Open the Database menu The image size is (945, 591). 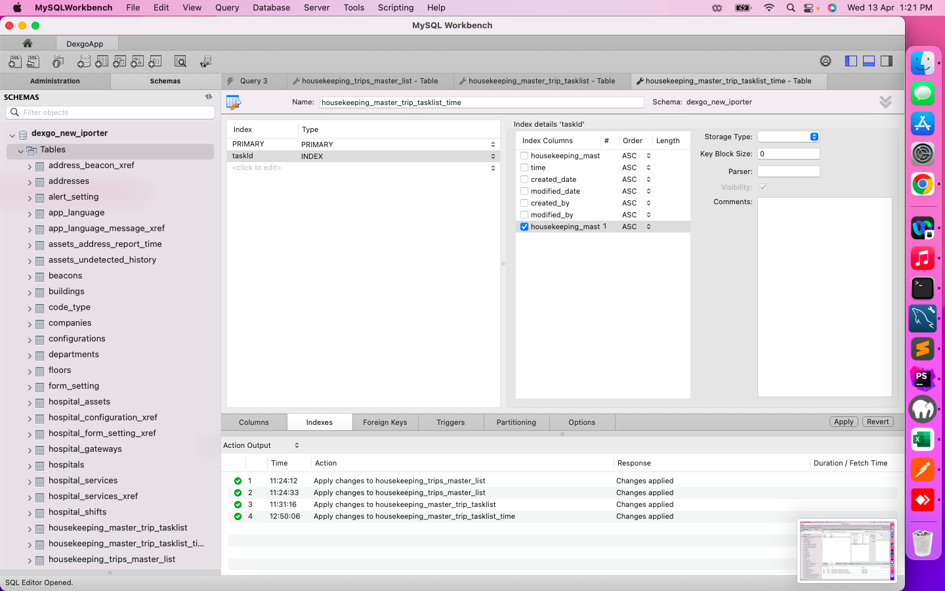coord(271,7)
